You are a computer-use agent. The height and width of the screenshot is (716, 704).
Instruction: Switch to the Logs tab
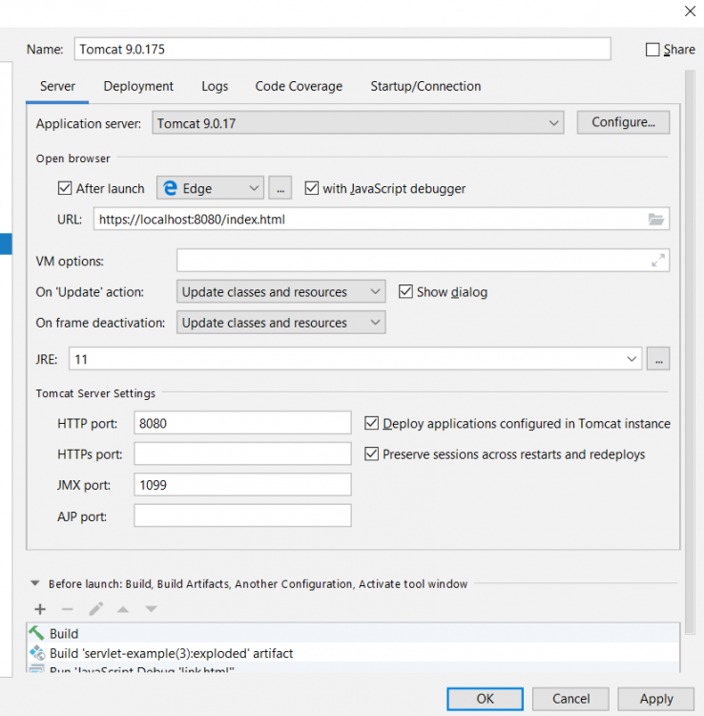(215, 86)
